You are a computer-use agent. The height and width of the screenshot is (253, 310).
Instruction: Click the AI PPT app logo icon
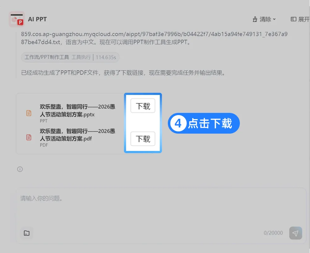pos(17,19)
